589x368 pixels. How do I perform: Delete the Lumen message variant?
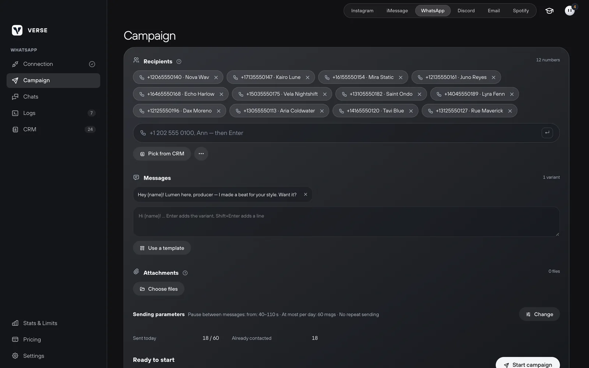[x=306, y=194]
